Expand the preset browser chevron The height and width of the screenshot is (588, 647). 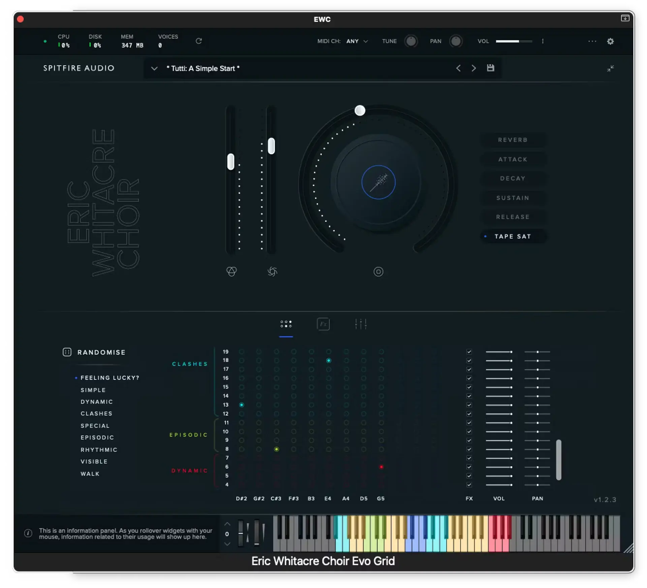click(x=154, y=68)
